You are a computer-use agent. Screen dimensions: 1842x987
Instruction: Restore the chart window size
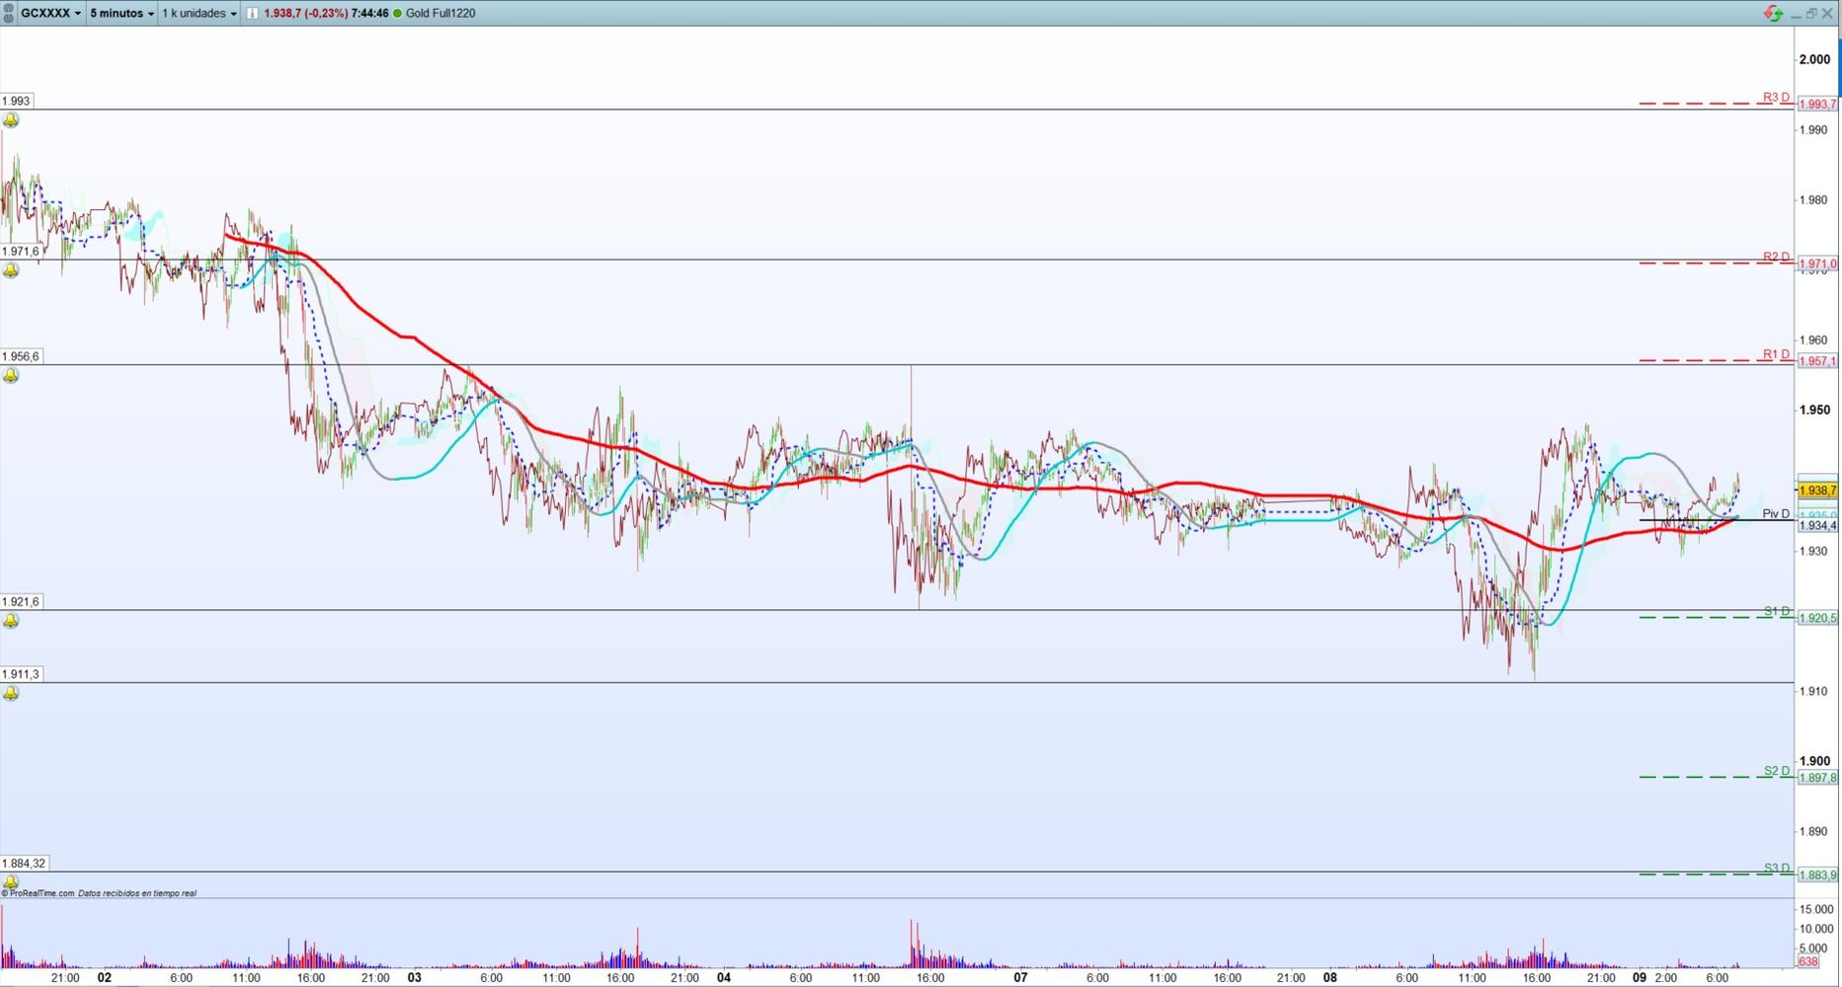tap(1811, 14)
